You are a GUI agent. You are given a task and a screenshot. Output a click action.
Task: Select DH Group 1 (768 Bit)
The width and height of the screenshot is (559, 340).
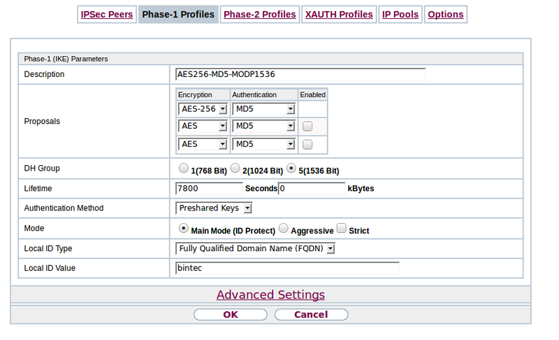coord(184,169)
